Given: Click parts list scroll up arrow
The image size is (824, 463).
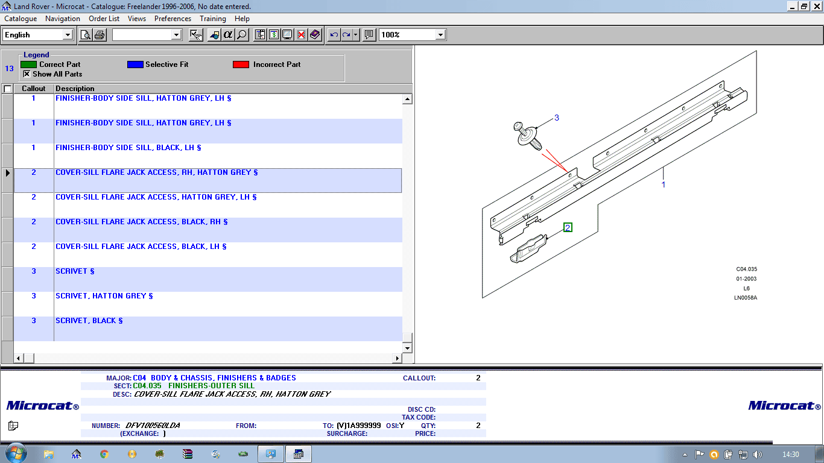Looking at the screenshot, I should [x=407, y=99].
